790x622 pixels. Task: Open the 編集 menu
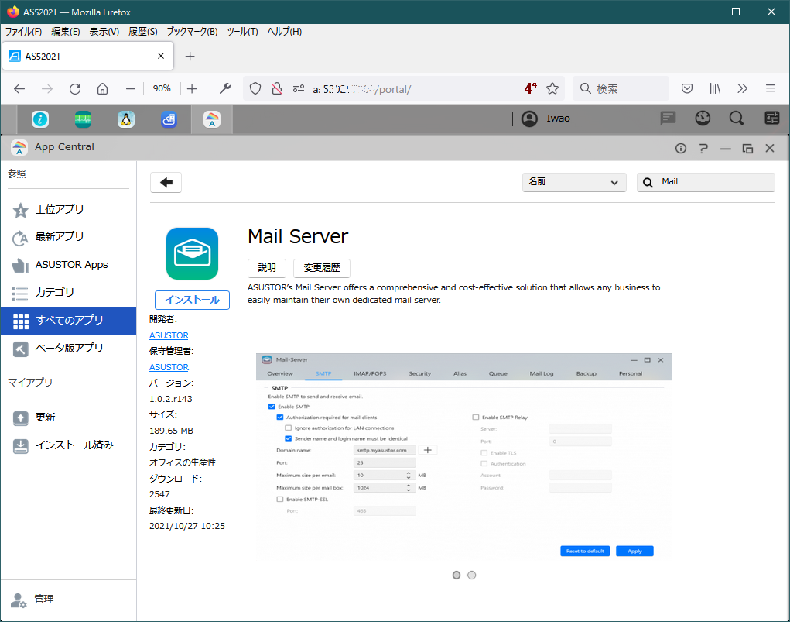pyautogui.click(x=66, y=32)
